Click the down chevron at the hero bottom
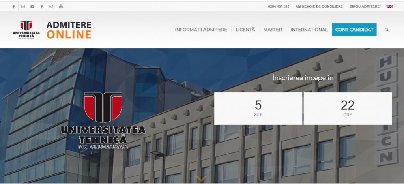 201,178
